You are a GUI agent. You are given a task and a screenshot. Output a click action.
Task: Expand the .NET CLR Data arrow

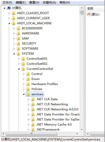pyautogui.click(x=29, y=99)
